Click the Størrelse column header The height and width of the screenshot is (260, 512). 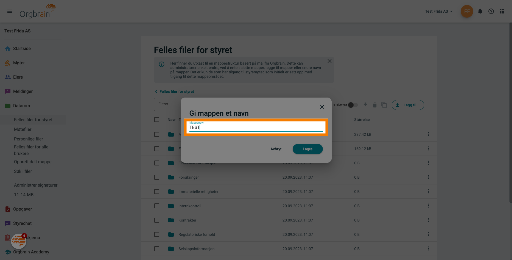(x=362, y=120)
